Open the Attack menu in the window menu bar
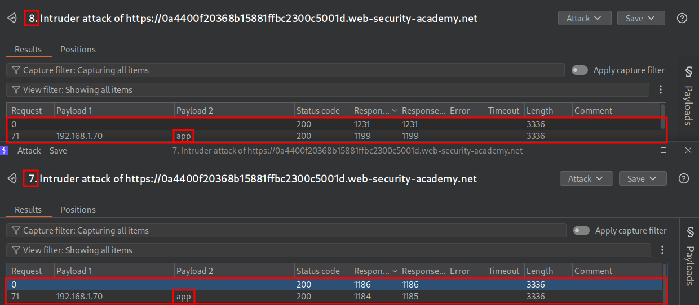This screenshot has height=305, width=699. pyautogui.click(x=29, y=151)
